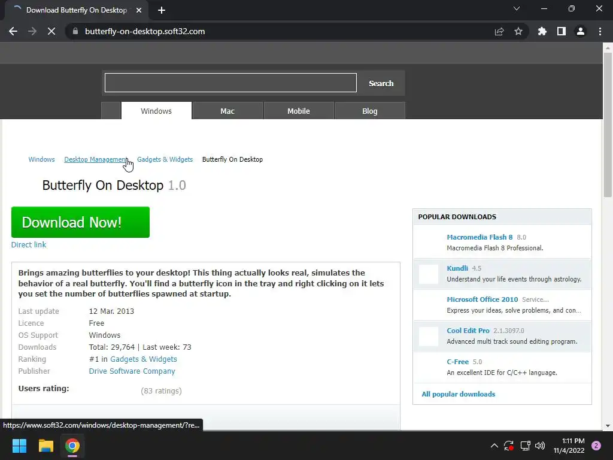
Task: Open the notification badge showing 2
Action: click(x=596, y=446)
